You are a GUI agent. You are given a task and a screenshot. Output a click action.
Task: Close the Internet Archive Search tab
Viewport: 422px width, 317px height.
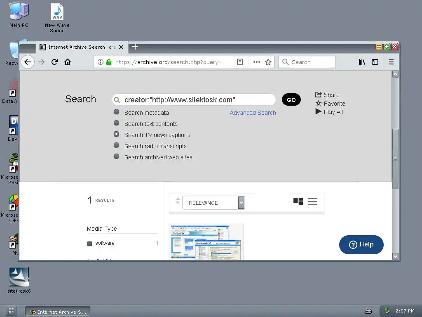[121, 47]
